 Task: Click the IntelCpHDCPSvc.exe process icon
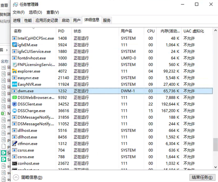click(15, 38)
